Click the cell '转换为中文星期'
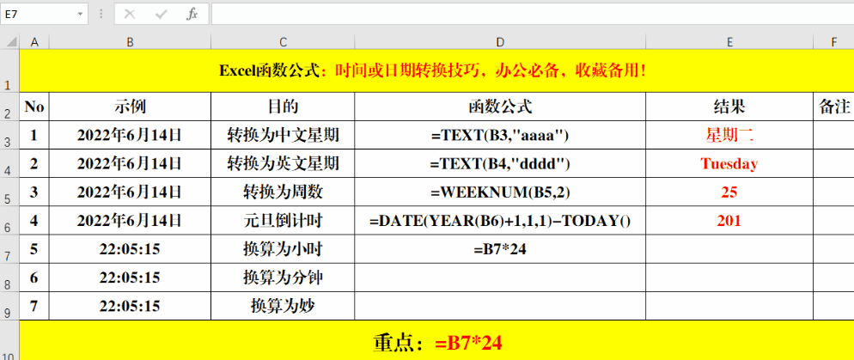854x360 pixels. tap(283, 135)
